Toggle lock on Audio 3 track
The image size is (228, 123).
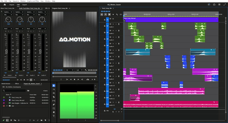104,39
